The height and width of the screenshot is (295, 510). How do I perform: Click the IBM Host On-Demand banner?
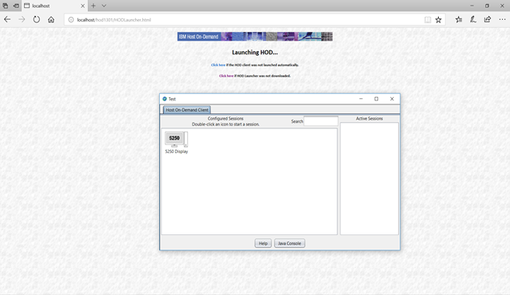[255, 37]
